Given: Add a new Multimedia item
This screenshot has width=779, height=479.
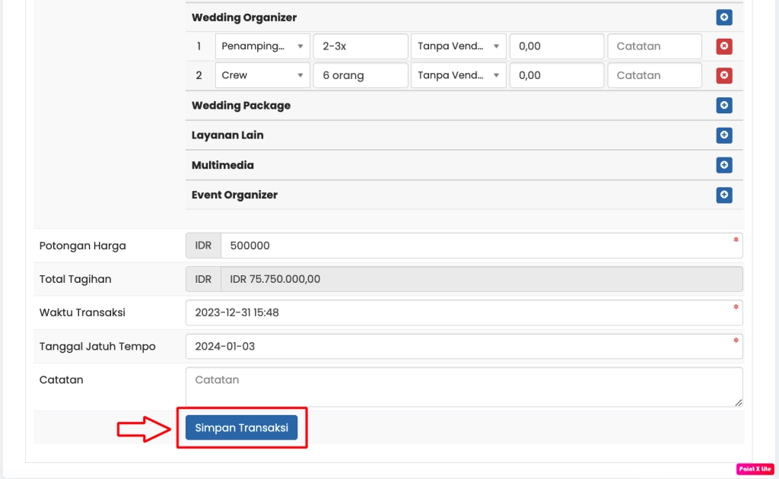Looking at the screenshot, I should [723, 165].
